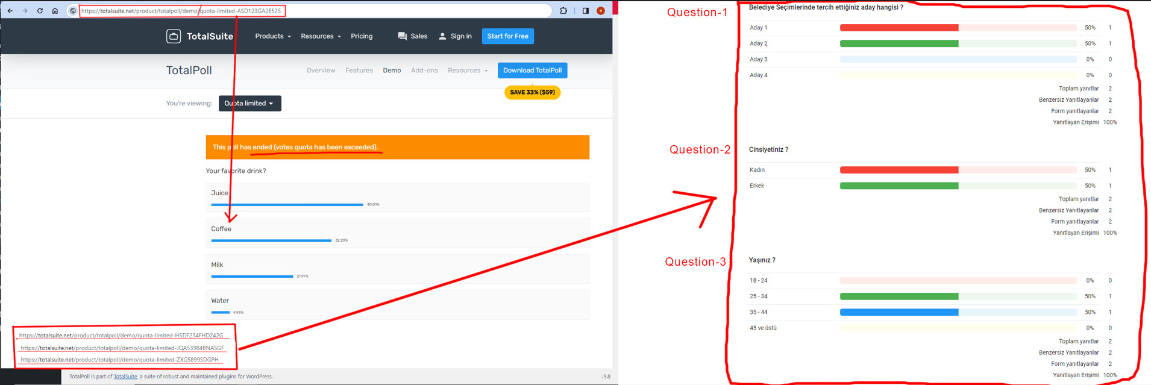Switch to the Features tab
Screen dimensions: 1151x385
click(x=359, y=70)
